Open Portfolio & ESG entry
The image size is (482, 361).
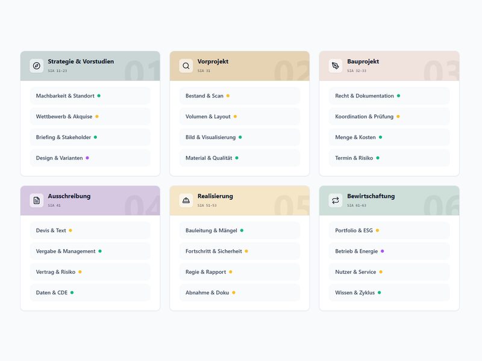[389, 230]
